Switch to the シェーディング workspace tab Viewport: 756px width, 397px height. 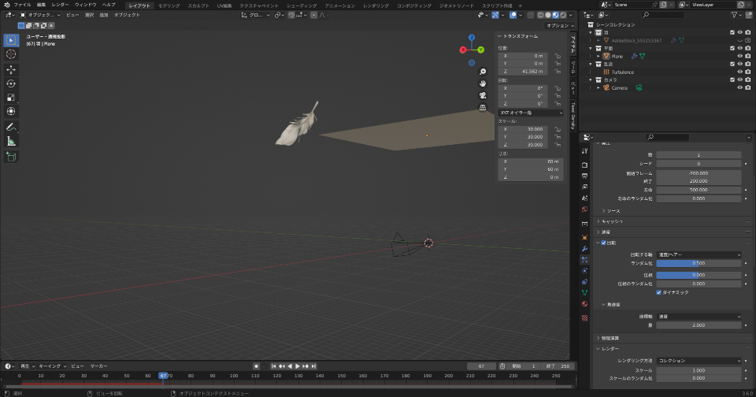(302, 6)
